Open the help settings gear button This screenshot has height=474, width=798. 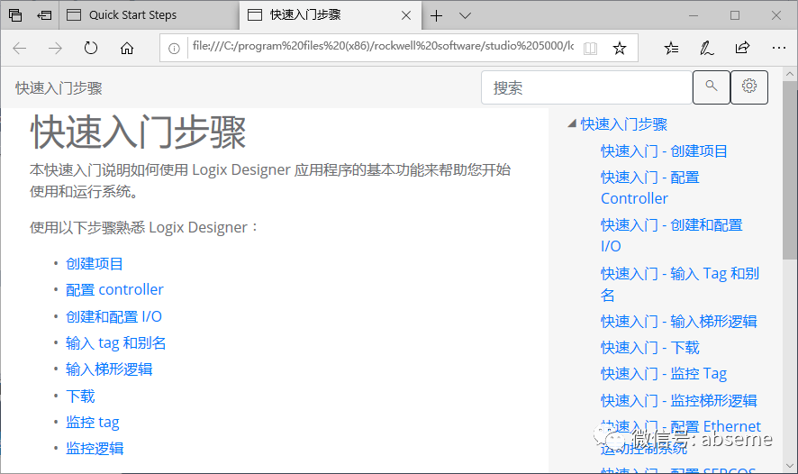coord(749,87)
